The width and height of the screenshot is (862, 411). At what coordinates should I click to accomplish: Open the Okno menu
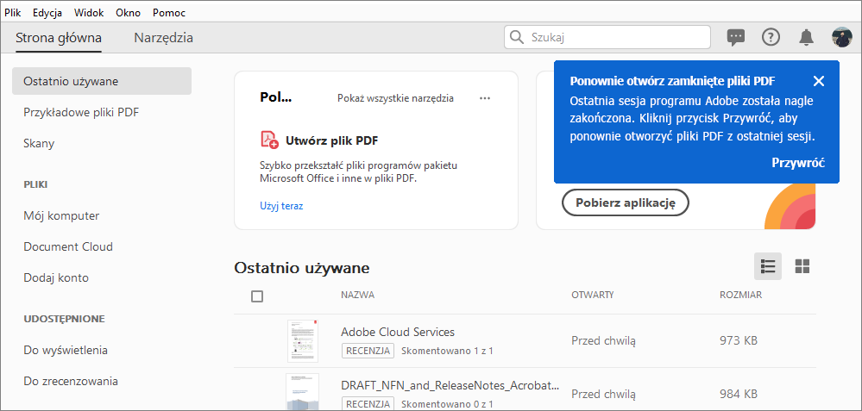point(128,13)
